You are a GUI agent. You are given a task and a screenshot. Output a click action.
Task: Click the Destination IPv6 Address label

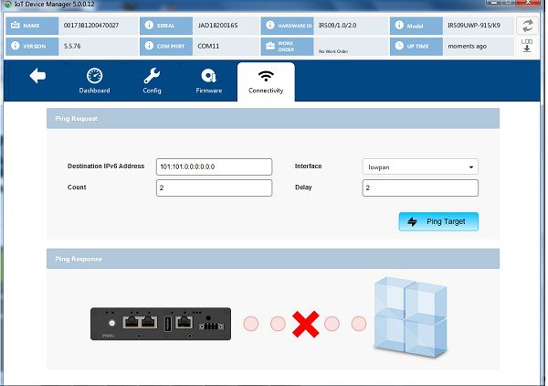coord(106,166)
